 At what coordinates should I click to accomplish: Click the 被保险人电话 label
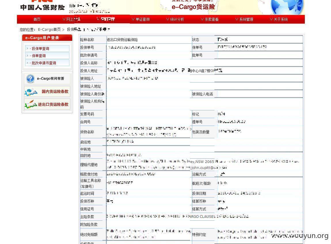[x=202, y=94]
